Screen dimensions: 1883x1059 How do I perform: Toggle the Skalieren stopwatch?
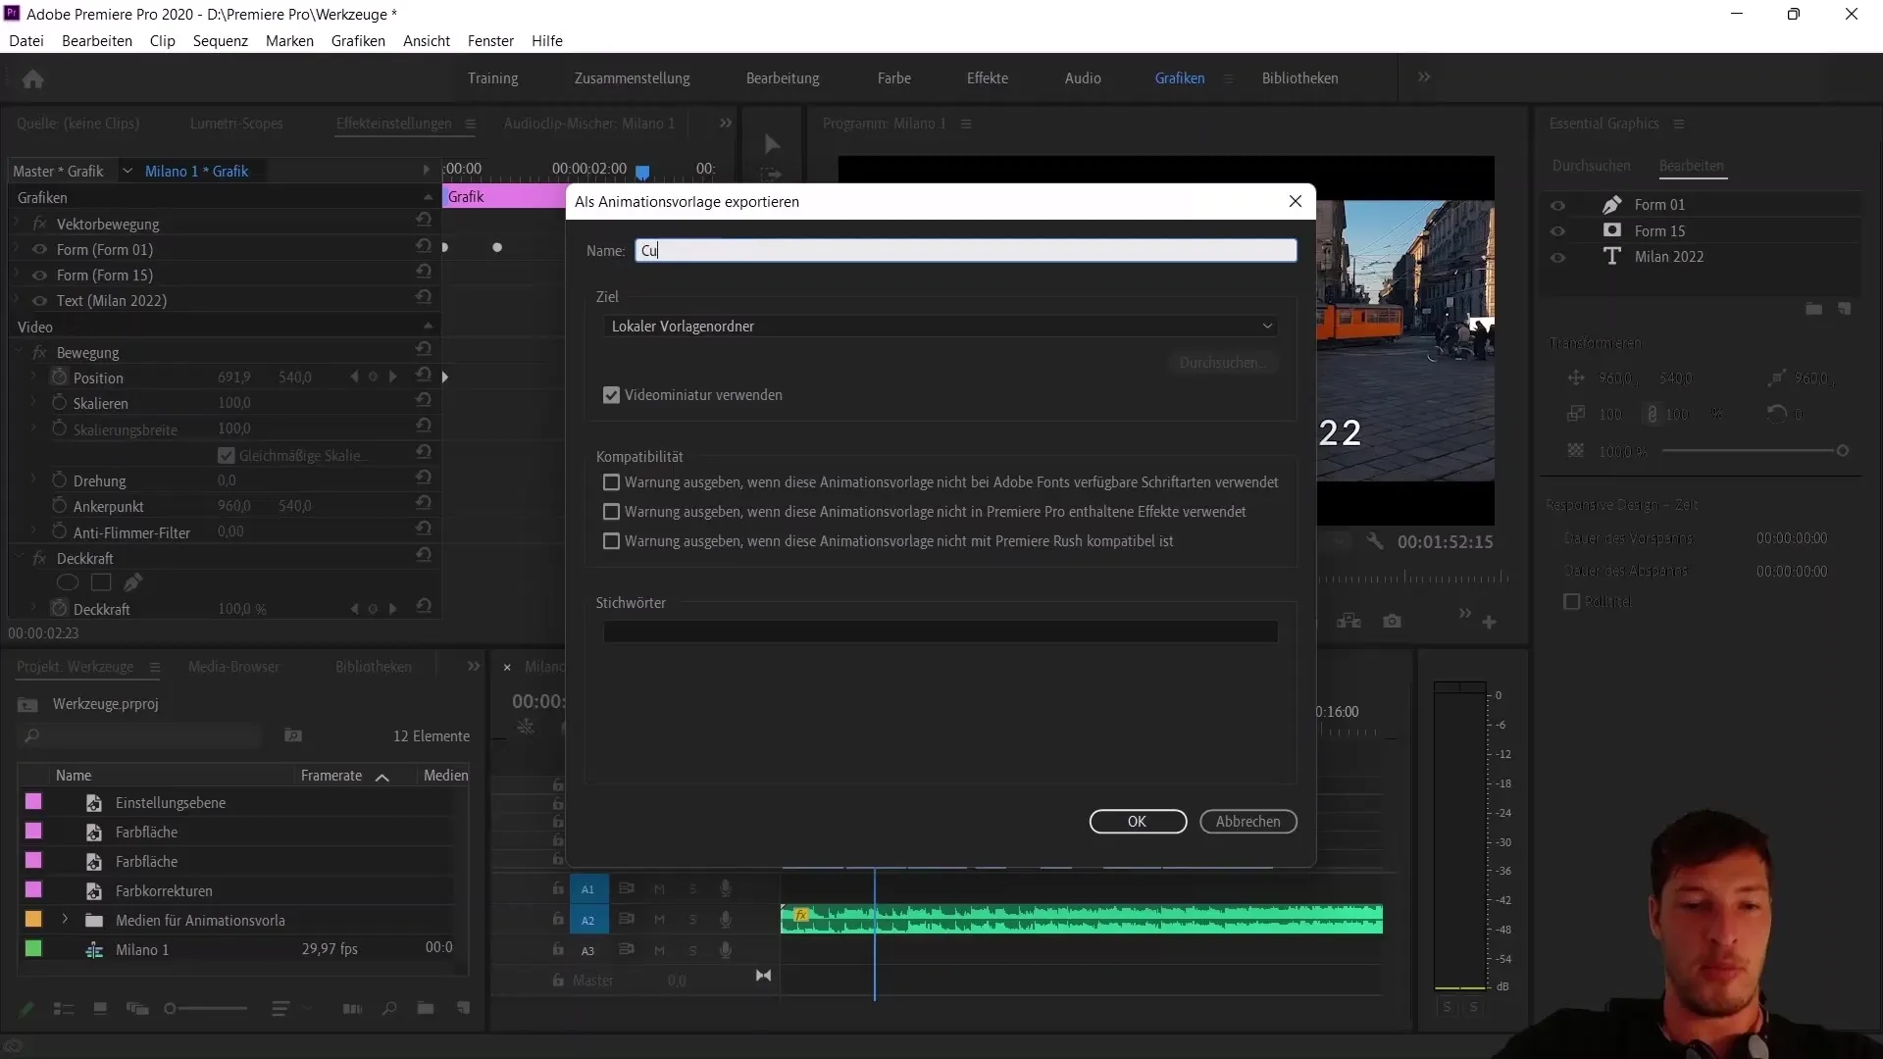click(x=59, y=403)
